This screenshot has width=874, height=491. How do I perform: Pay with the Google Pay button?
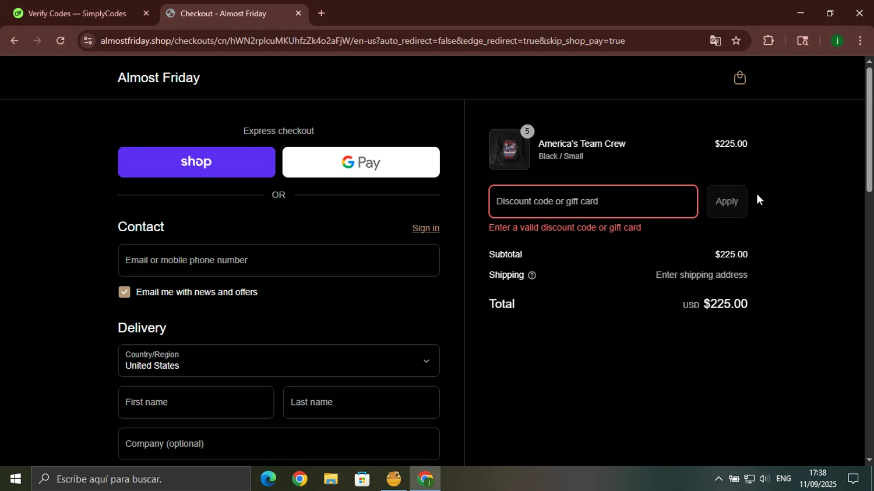(x=361, y=162)
